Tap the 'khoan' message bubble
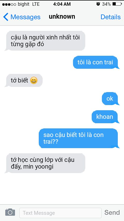This screenshot has width=124, height=221. pos(105,117)
